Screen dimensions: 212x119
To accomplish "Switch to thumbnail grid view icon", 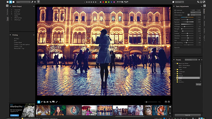I will (8, 2).
